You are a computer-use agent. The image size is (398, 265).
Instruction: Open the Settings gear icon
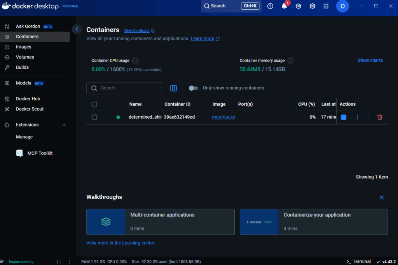[x=312, y=6]
